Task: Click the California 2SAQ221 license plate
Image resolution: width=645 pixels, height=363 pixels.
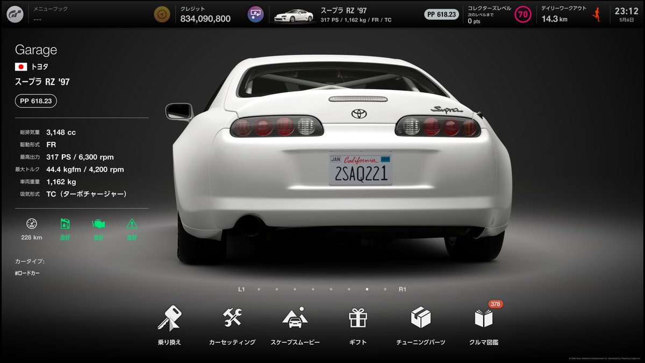Action: tap(360, 169)
